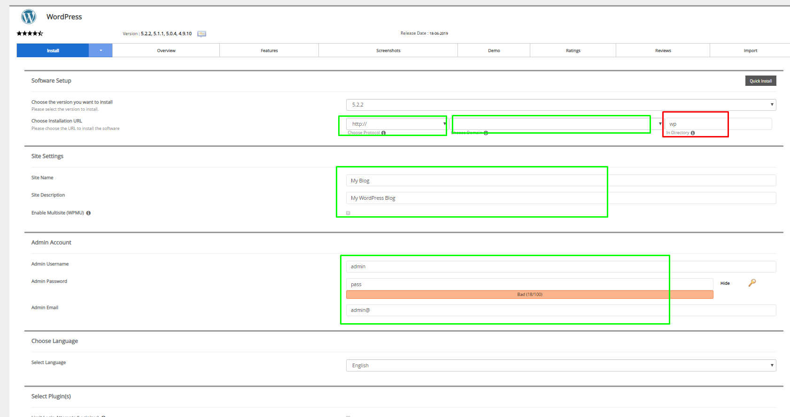Click the Quick Install button
The width and height of the screenshot is (790, 417).
coord(760,81)
